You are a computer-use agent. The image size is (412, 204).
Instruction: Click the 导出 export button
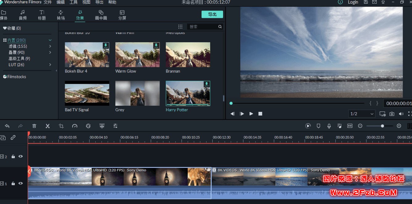click(212, 14)
